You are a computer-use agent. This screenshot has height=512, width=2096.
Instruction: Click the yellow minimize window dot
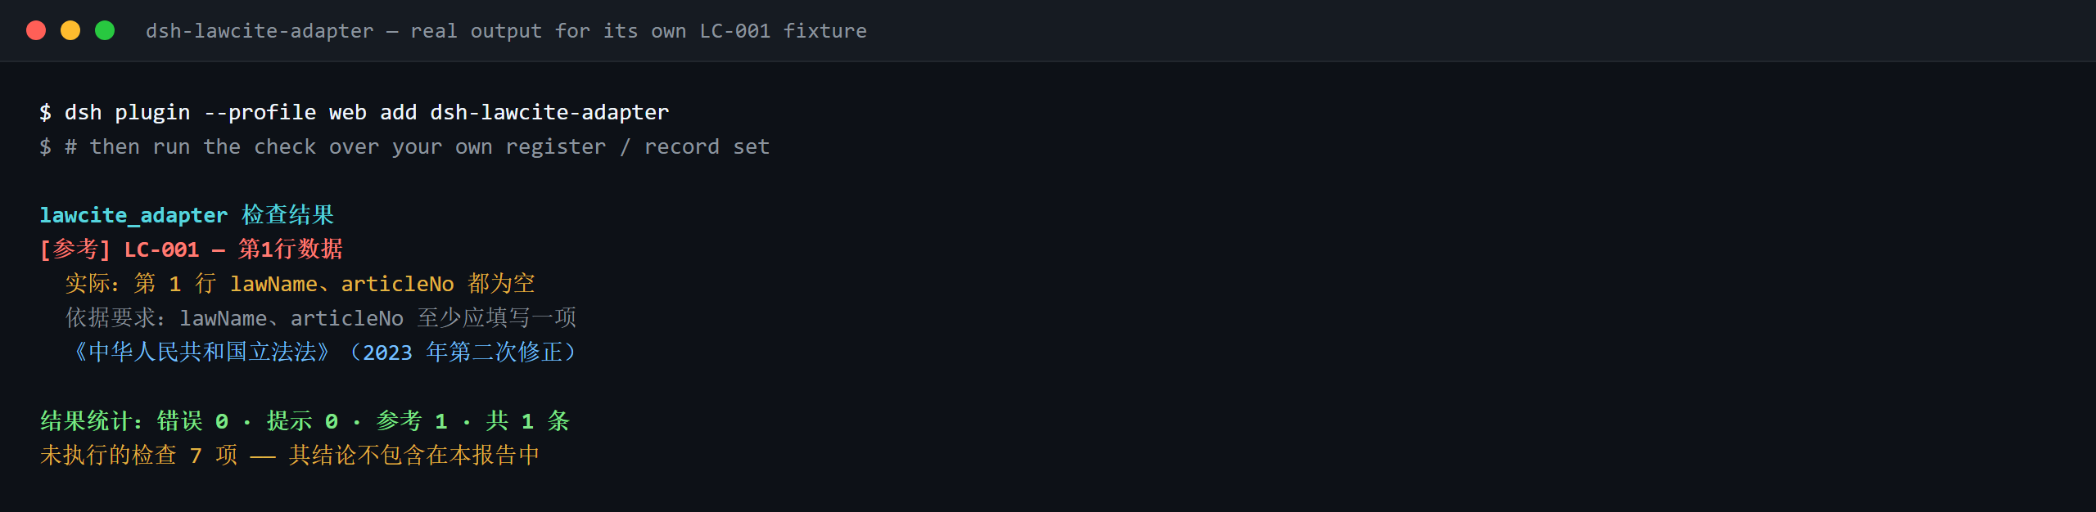pos(70,30)
